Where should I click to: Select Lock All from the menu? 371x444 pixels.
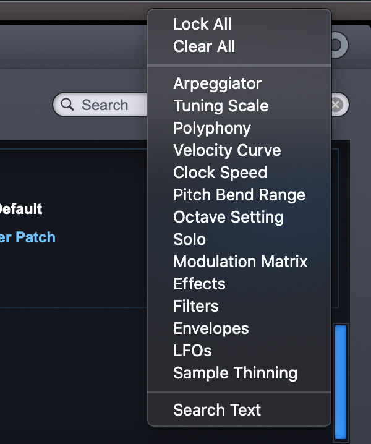click(239, 24)
